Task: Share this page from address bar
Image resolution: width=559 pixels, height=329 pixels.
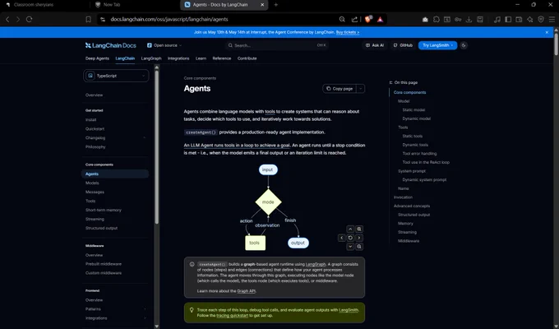Action: 354,19
